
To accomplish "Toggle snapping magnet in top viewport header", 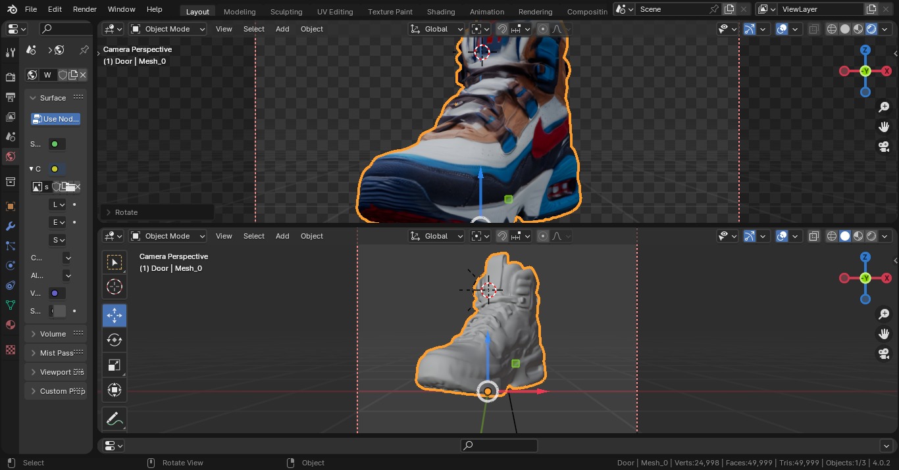I will pos(502,29).
